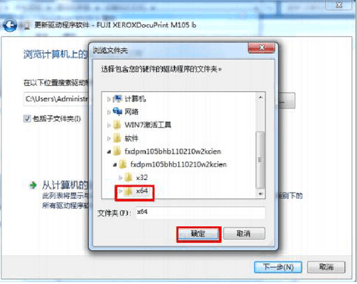Expand the x32 folder arrow
Viewport: 357px width, 284px height.
click(x=121, y=178)
